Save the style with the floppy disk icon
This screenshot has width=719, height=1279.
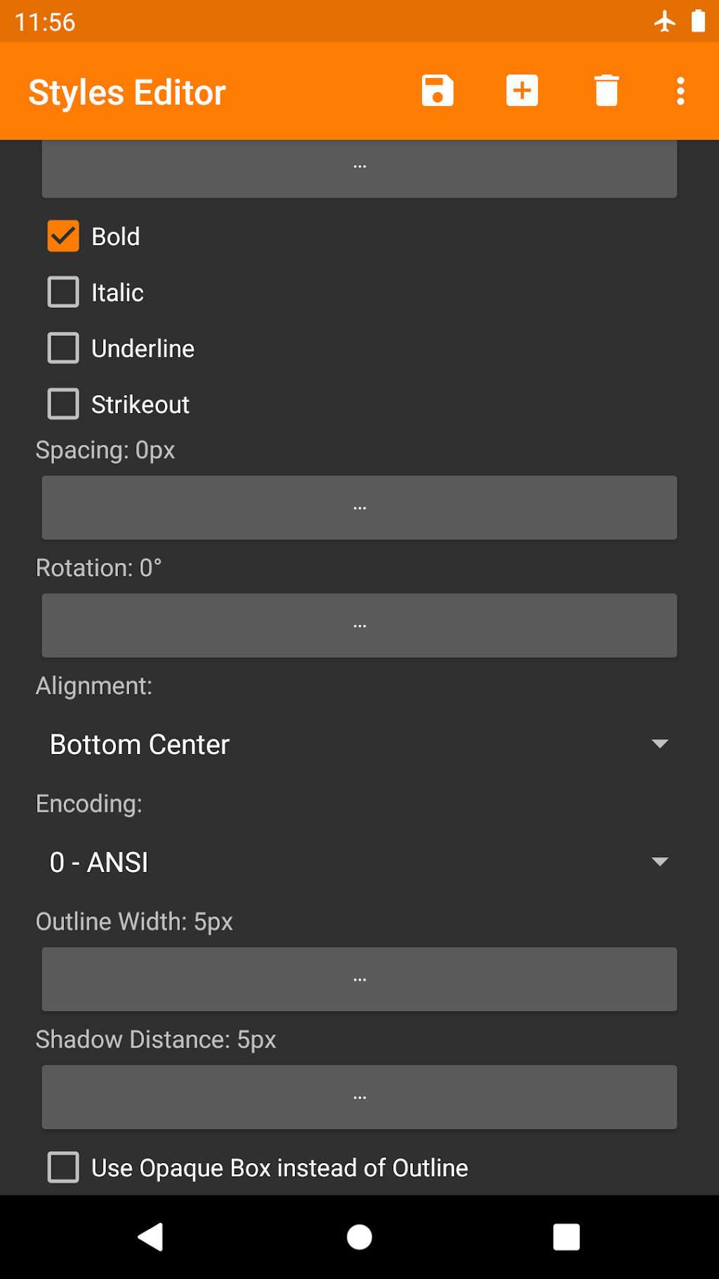point(437,91)
